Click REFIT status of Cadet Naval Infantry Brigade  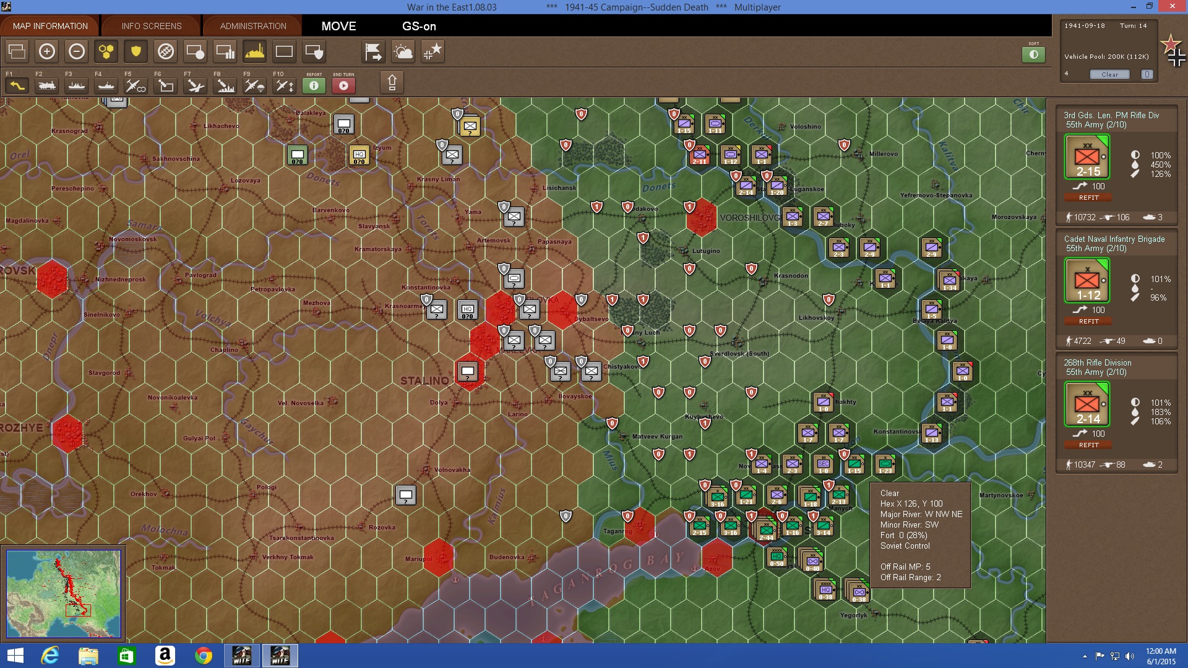coord(1088,322)
